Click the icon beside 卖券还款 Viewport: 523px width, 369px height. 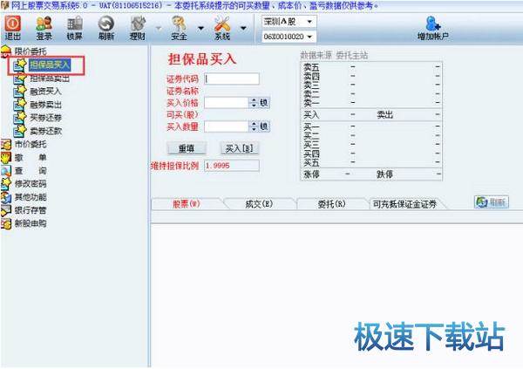[x=20, y=131]
